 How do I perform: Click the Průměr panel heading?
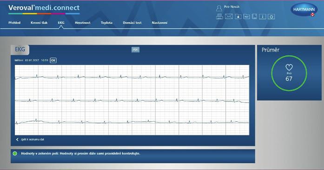(271, 50)
